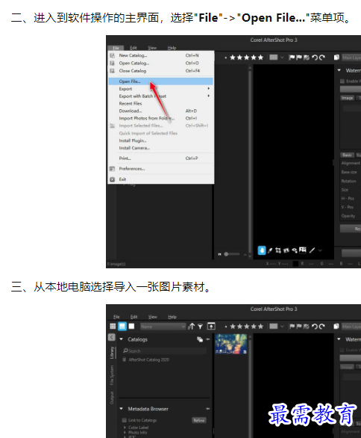The width and height of the screenshot is (361, 438).
Task: Choose Install Plugin menu entry
Action: click(160, 141)
